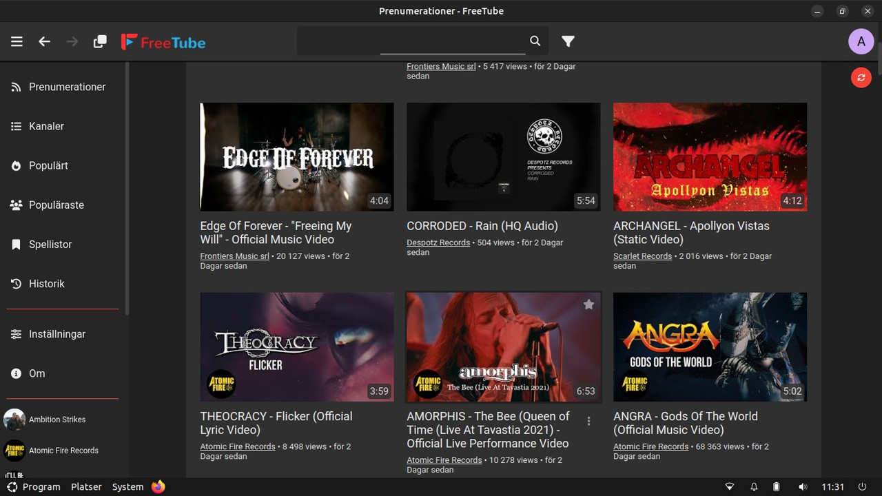
Task: Play the AMORPHIS The Bee thumbnail
Action: point(504,347)
